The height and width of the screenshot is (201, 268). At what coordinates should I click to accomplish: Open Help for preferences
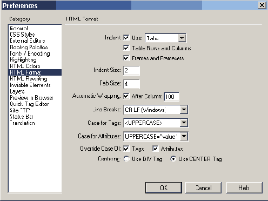pyautogui.click(x=244, y=188)
